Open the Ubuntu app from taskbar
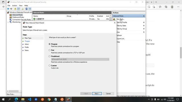This screenshot has width=182, height=102. click(x=62, y=99)
